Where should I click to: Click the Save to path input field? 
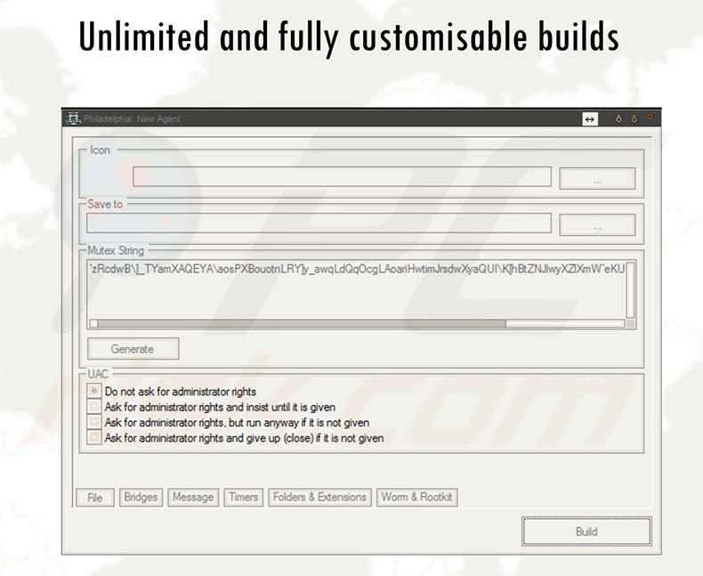click(319, 223)
